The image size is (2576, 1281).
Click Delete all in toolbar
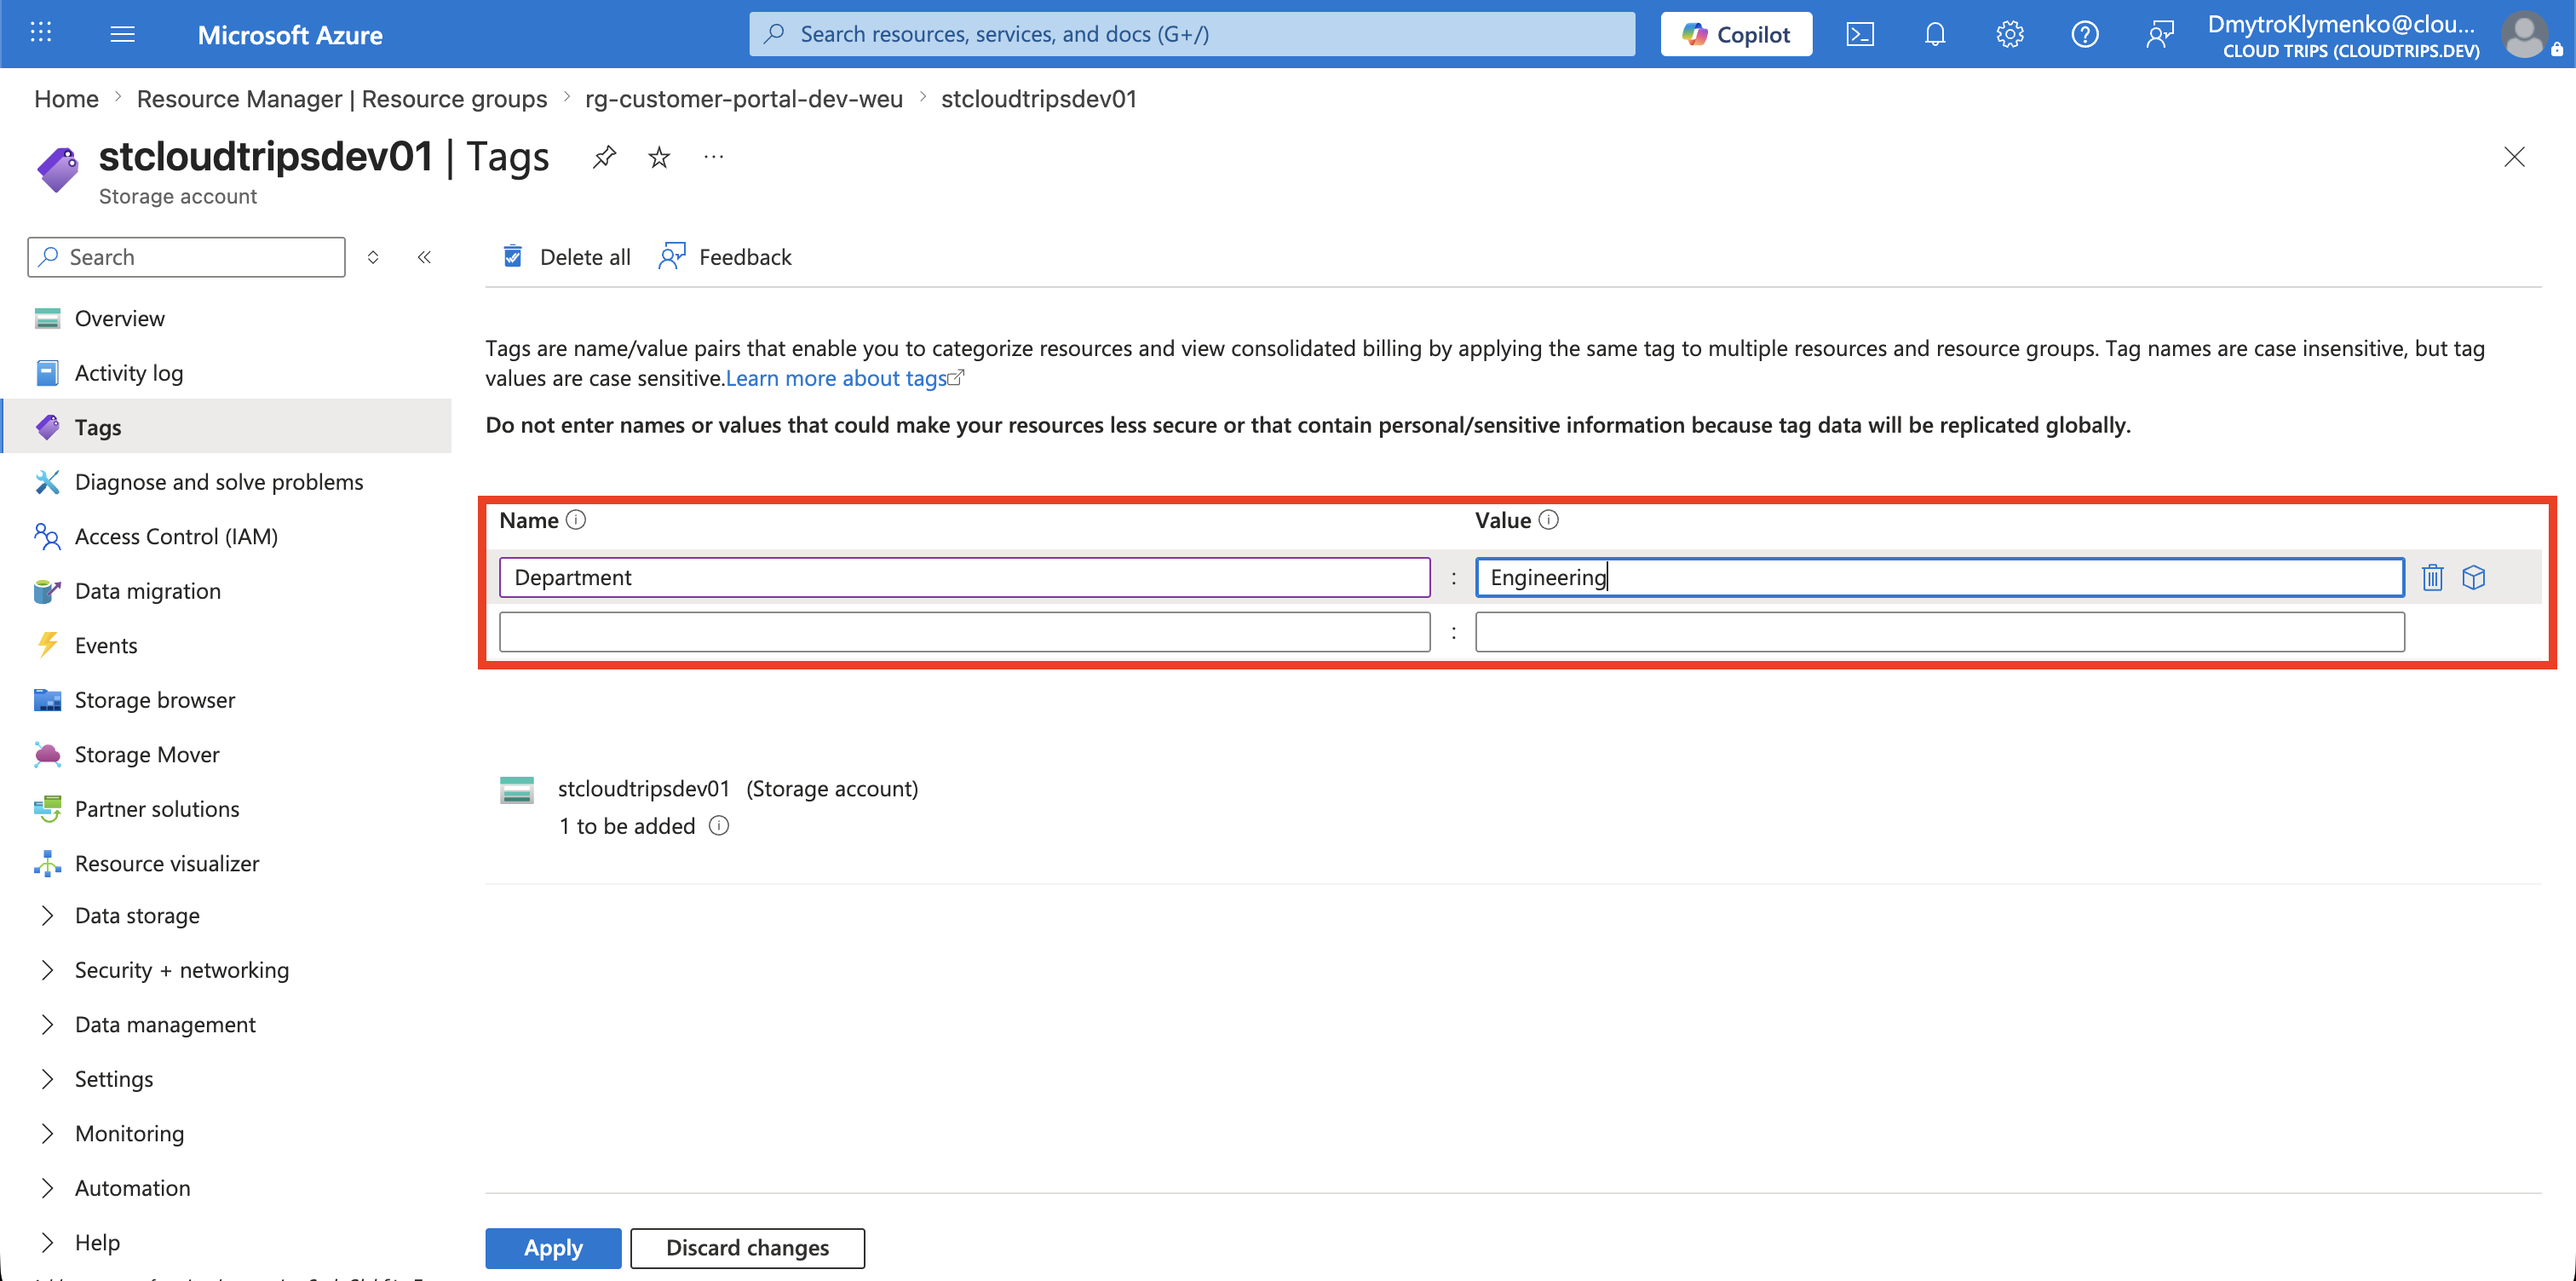click(x=566, y=257)
